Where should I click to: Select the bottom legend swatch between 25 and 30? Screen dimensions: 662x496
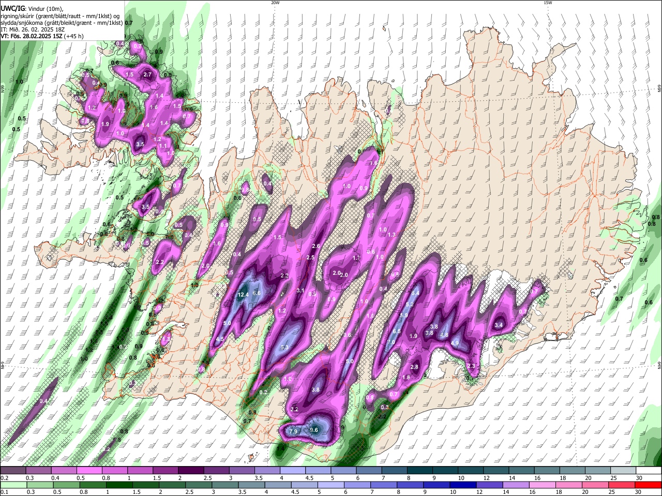point(622,485)
